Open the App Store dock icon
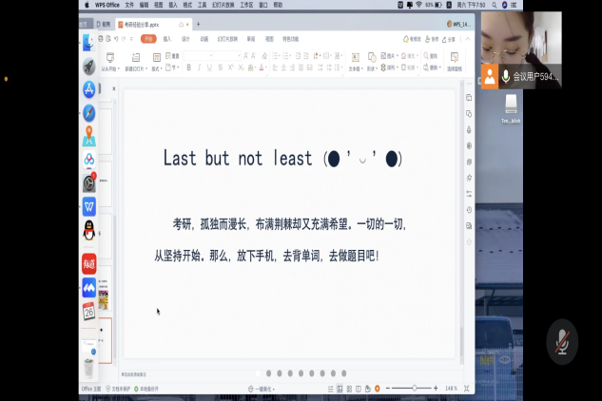602x401 pixels. tap(89, 89)
